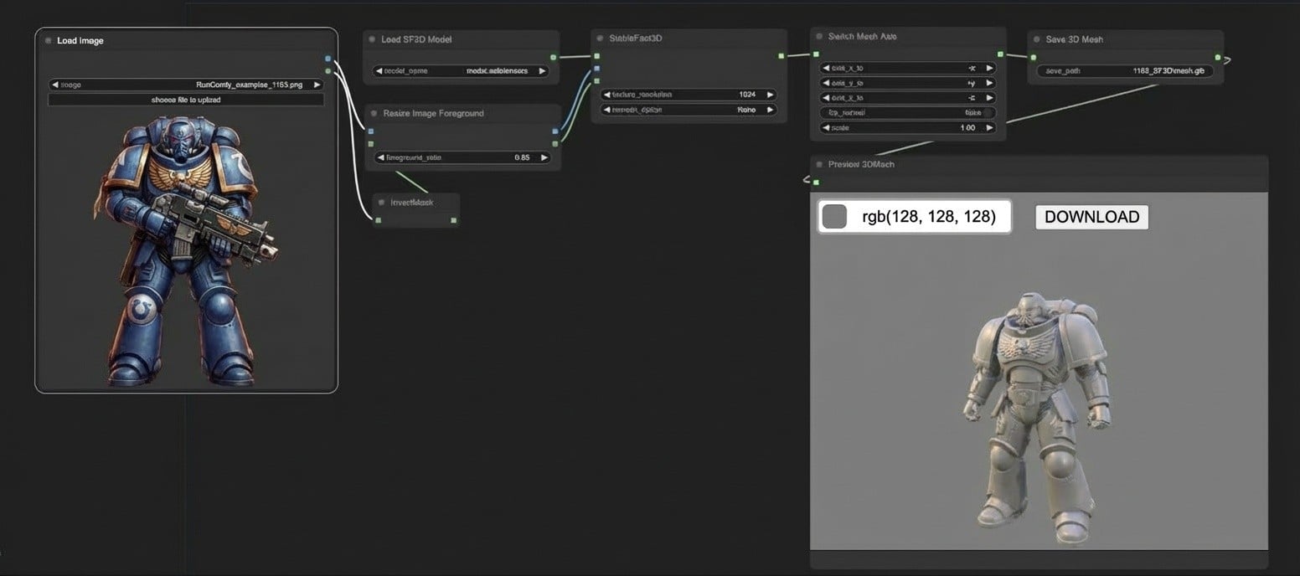The width and height of the screenshot is (1300, 576).
Task: Collapse the InvertMask node with its title dot
Action: click(381, 202)
